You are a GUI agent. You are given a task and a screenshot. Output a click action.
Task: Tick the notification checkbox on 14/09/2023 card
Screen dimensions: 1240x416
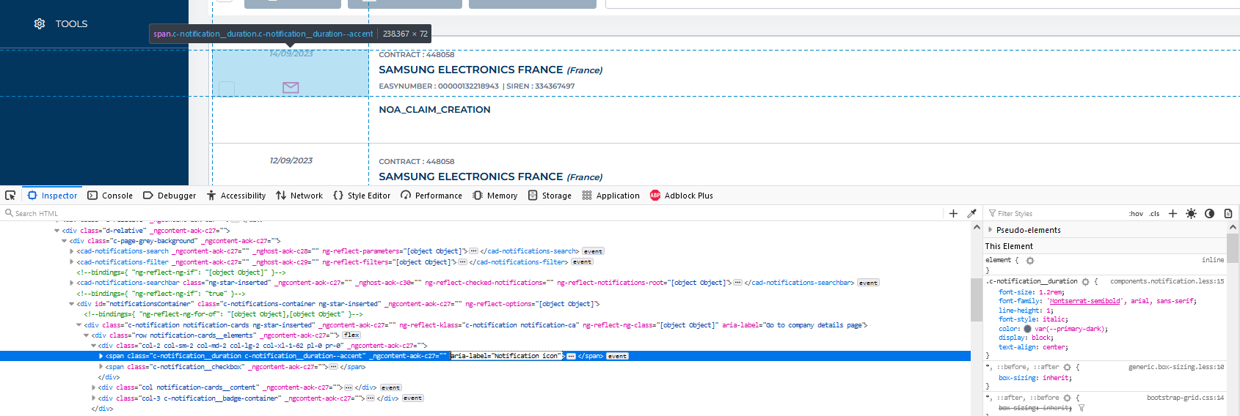click(227, 89)
